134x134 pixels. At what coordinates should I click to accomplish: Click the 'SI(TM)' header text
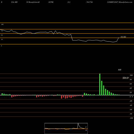51,2
